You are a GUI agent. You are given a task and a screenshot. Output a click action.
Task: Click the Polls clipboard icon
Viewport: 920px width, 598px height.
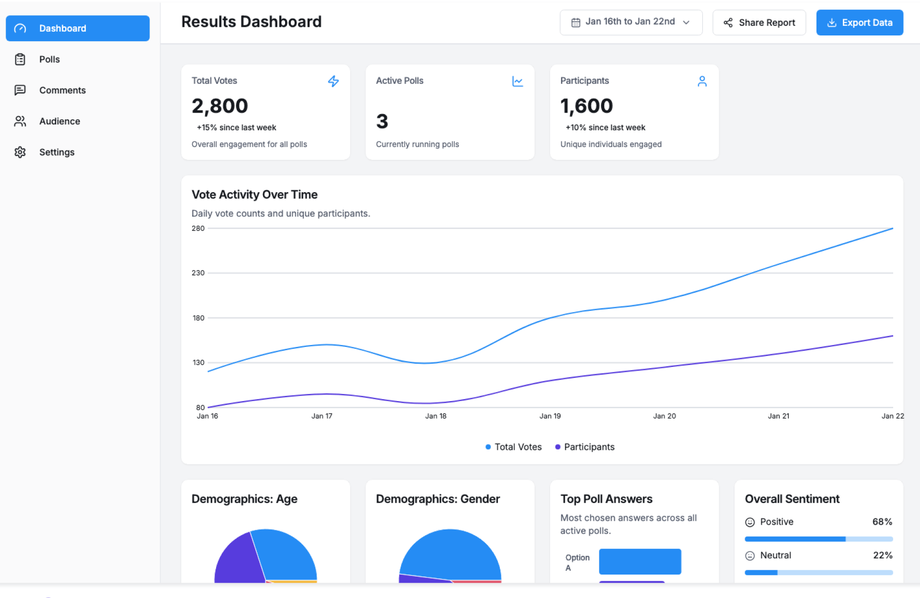(20, 59)
